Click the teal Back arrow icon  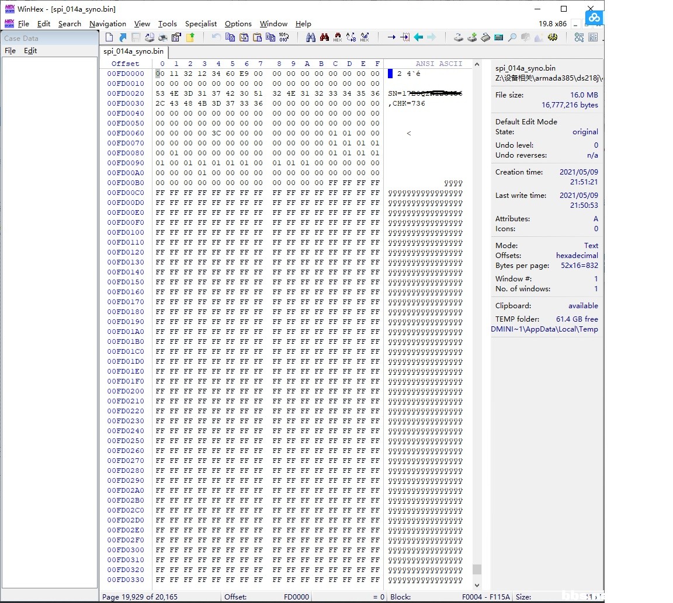[x=418, y=37]
